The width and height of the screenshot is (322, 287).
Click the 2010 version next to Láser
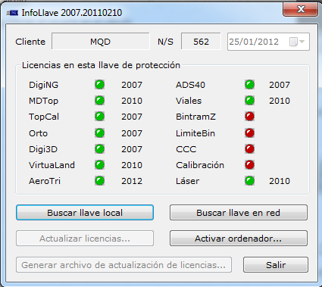click(x=280, y=181)
